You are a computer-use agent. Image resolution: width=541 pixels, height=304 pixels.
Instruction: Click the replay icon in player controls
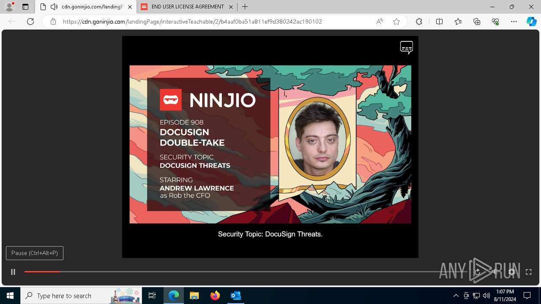click(x=478, y=272)
